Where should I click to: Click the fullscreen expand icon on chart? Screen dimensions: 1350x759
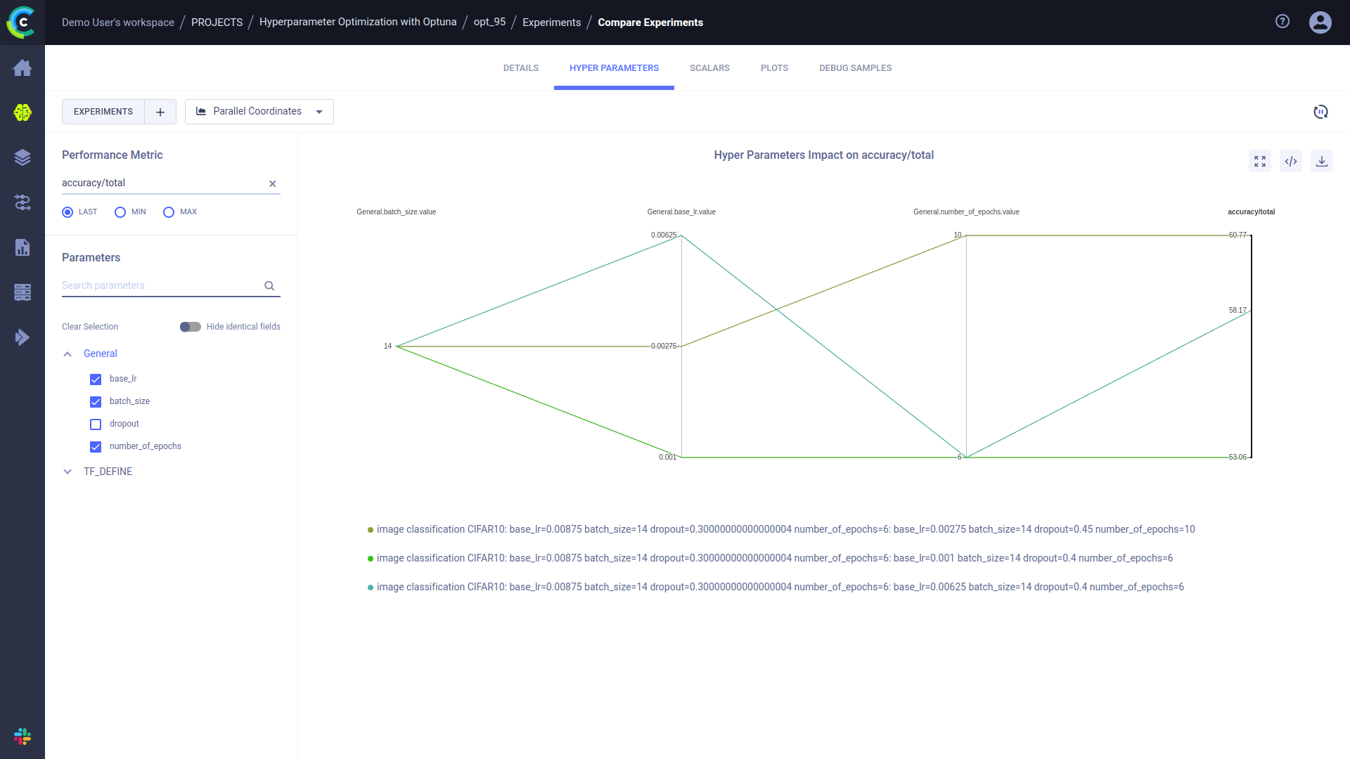tap(1260, 161)
